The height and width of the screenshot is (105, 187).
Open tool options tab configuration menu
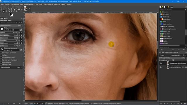(x=22, y=18)
